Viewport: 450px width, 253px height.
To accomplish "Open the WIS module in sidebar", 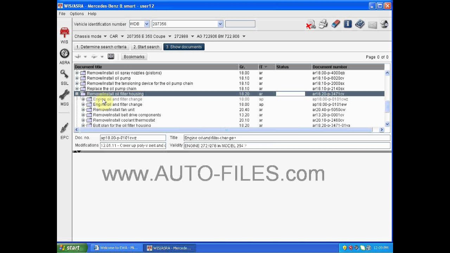I will coord(64,35).
